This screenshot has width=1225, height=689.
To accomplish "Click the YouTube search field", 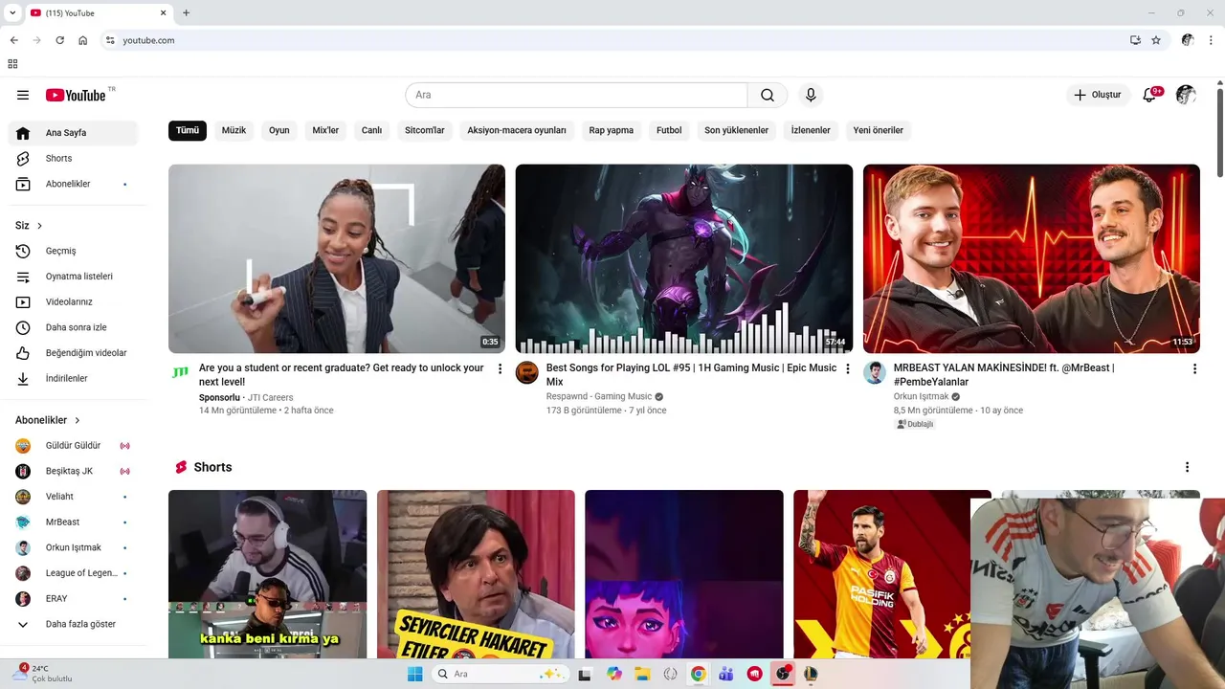I will (576, 95).
